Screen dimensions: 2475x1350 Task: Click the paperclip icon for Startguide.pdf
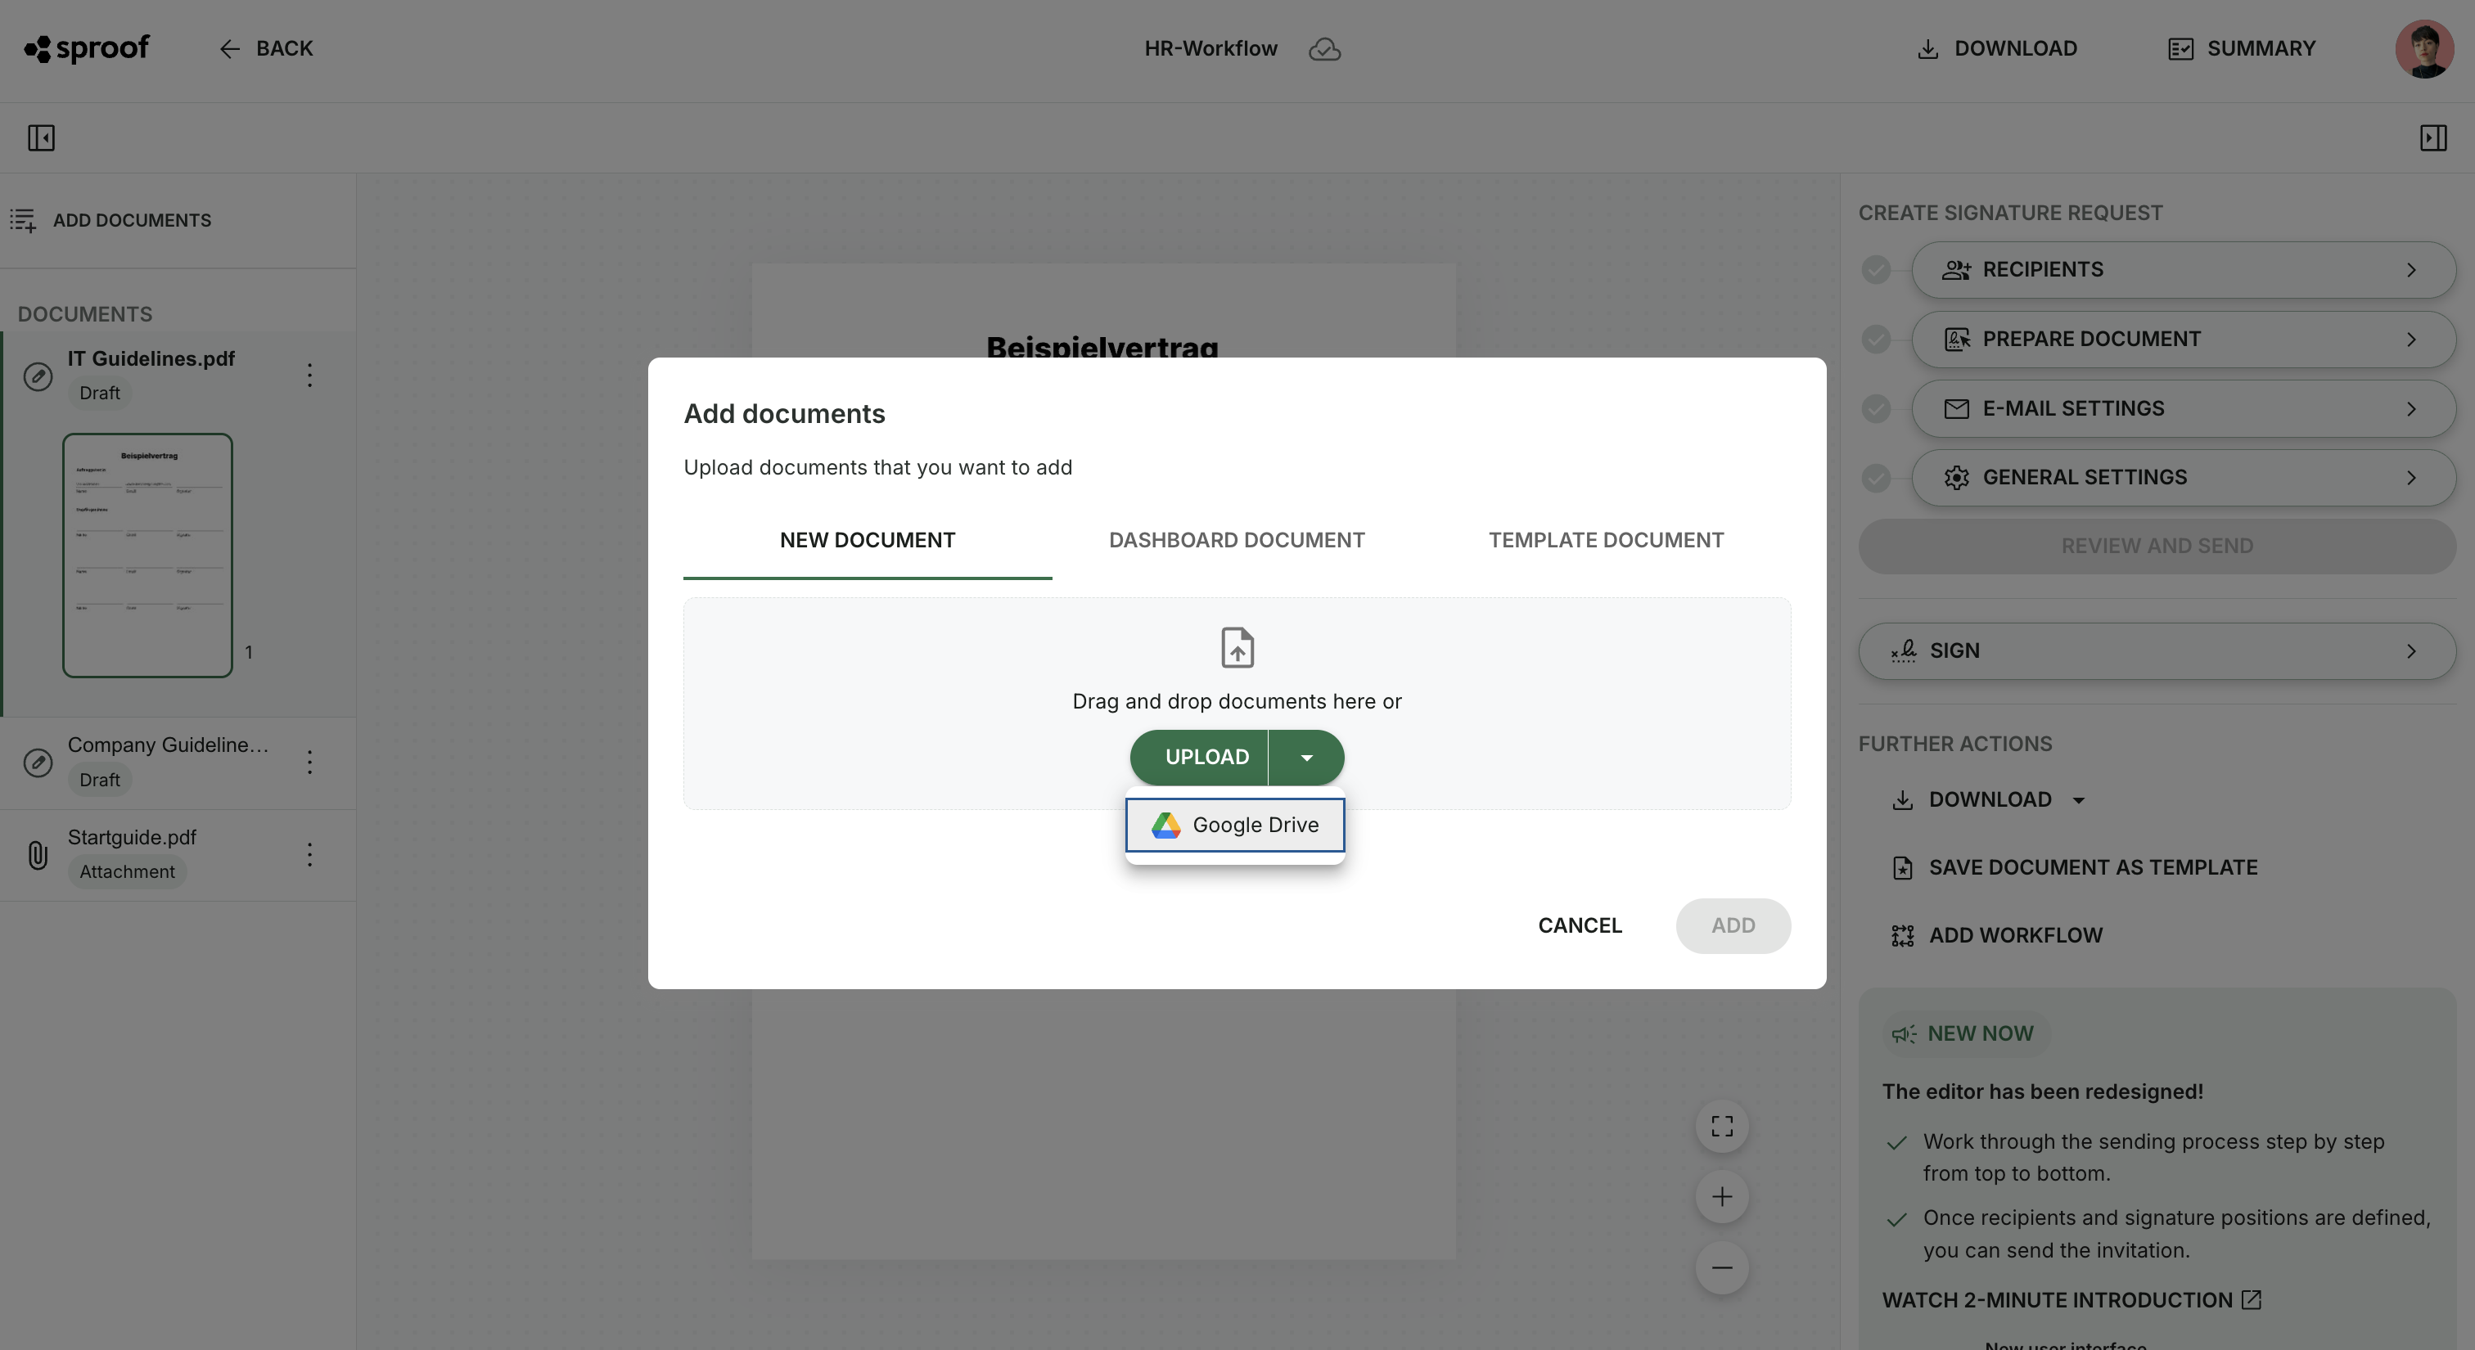point(38,854)
